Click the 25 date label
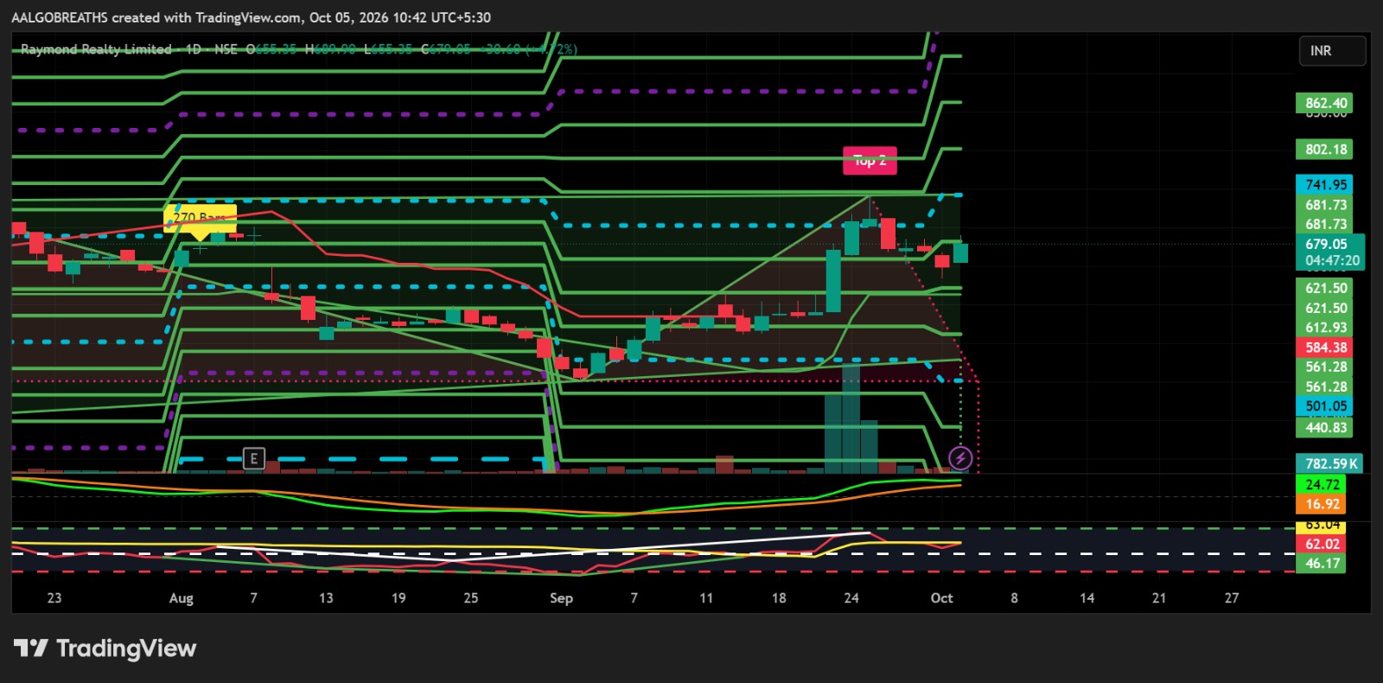The width and height of the screenshot is (1383, 683). pos(471,598)
